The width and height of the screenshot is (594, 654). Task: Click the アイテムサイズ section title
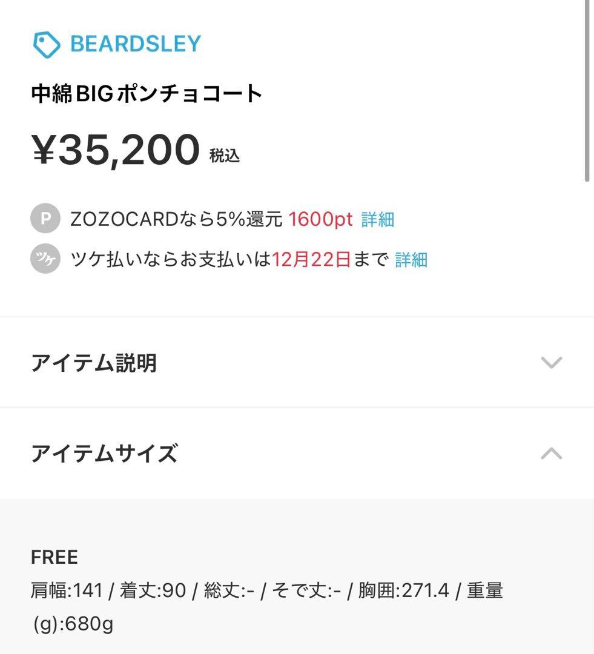(104, 453)
